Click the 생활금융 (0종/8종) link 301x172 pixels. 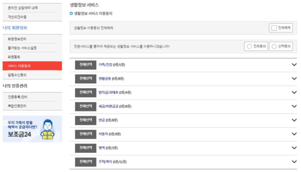111,79
